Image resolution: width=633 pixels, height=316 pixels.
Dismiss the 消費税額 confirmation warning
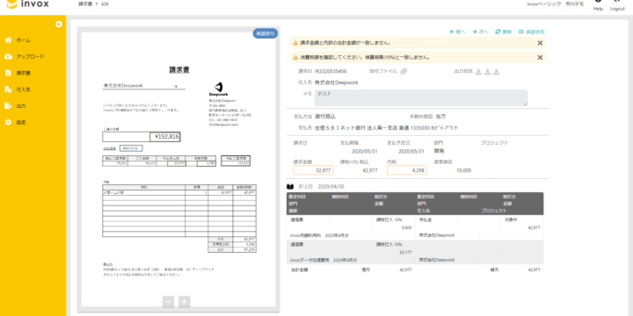tap(540, 57)
